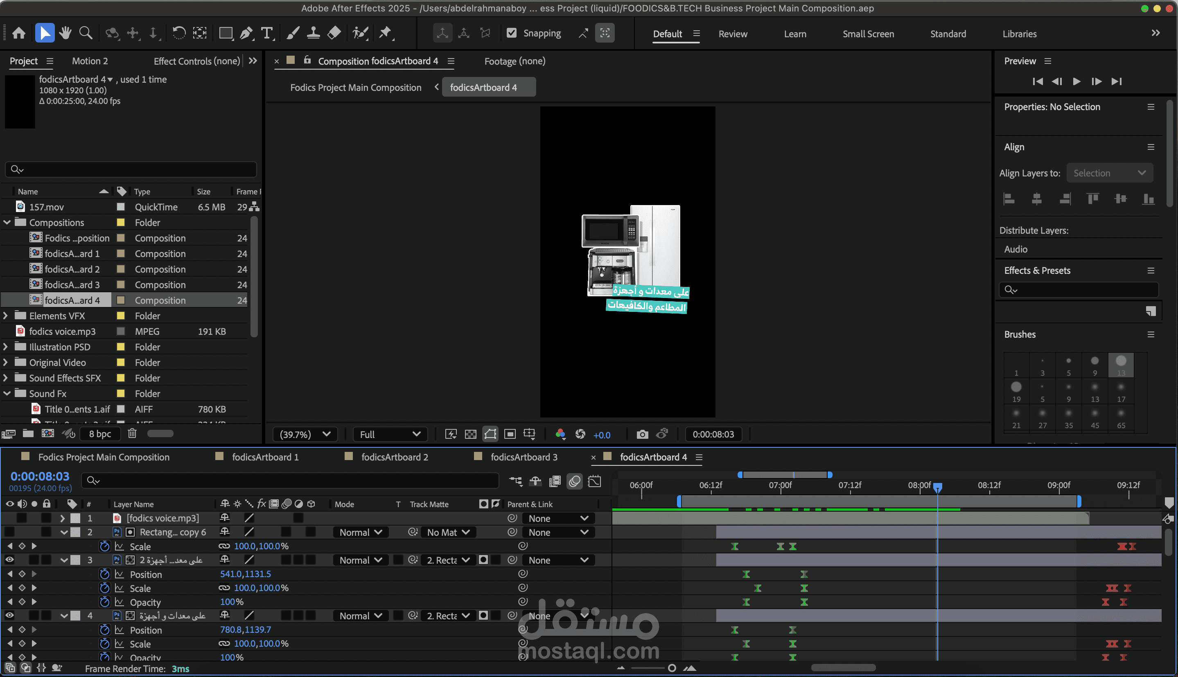Select the Horizontal Type tool
The image size is (1178, 677).
click(267, 33)
